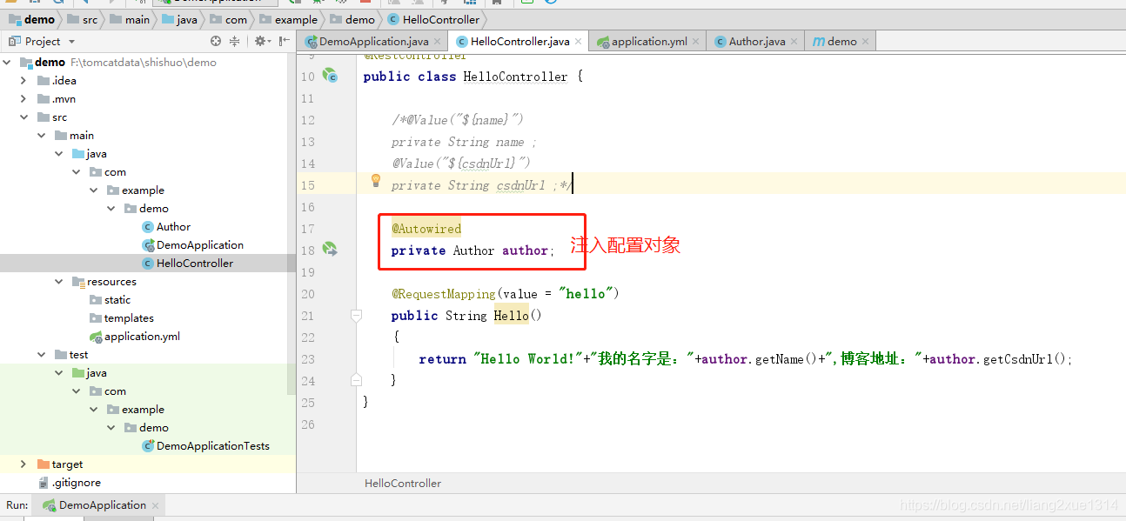Select the static folder in resources
The image size is (1126, 521).
(x=117, y=300)
